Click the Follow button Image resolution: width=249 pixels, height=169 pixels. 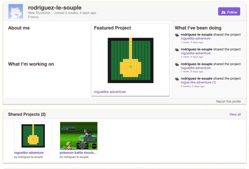click(x=229, y=11)
